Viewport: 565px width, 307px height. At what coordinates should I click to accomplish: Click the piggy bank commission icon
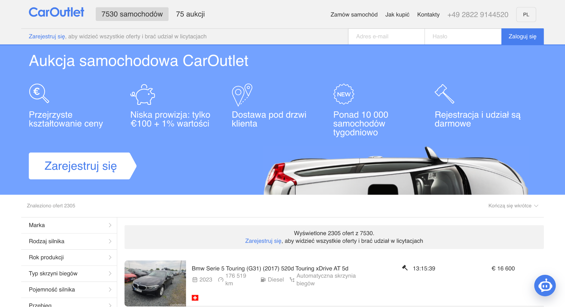pyautogui.click(x=143, y=94)
